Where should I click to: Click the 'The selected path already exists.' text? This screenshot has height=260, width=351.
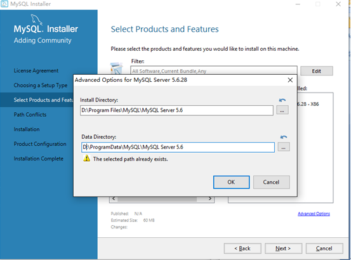coord(131,159)
